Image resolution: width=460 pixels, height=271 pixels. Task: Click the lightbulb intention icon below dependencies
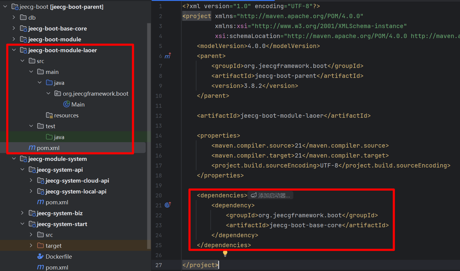click(225, 253)
